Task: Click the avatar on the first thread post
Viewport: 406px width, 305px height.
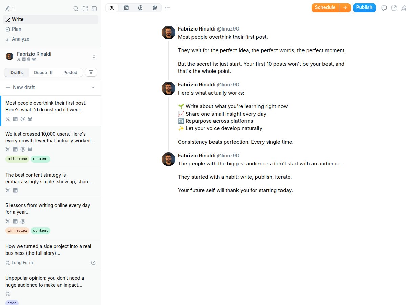Action: 168,33
